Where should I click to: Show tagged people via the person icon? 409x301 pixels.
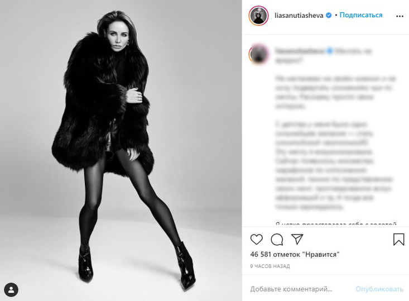(x=11, y=289)
